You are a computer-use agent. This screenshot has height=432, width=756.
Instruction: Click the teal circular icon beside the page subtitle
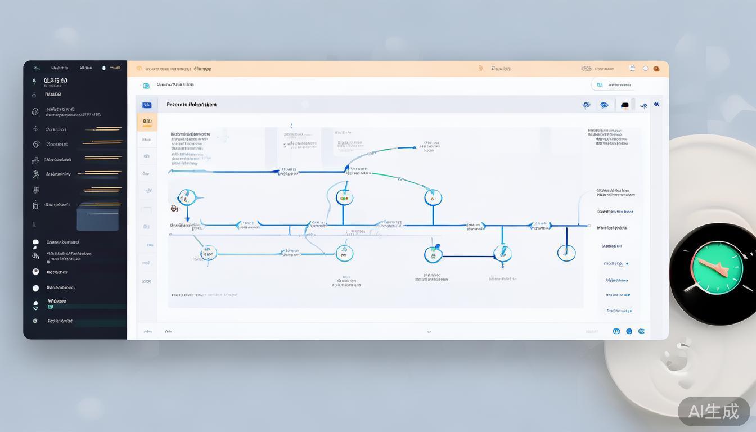coord(146,85)
